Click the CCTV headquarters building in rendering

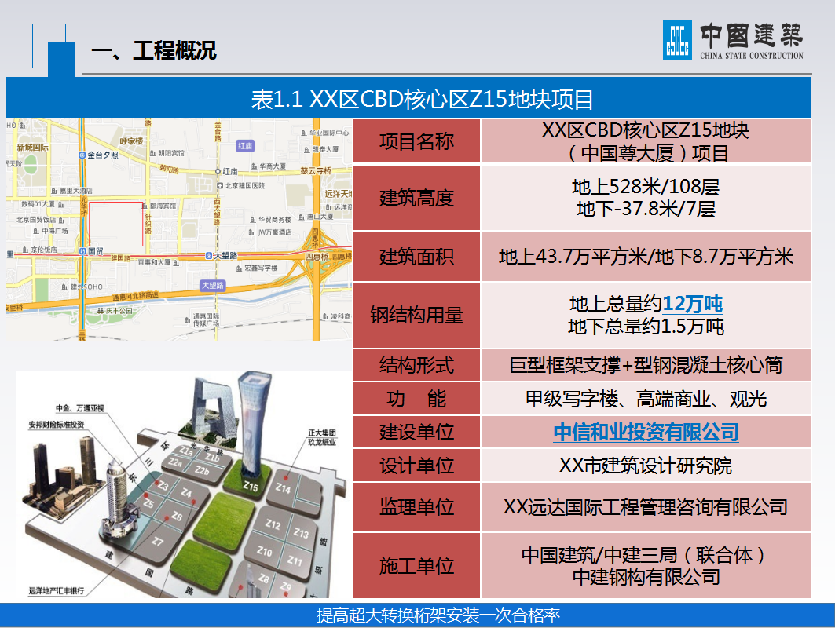pyautogui.click(x=214, y=409)
